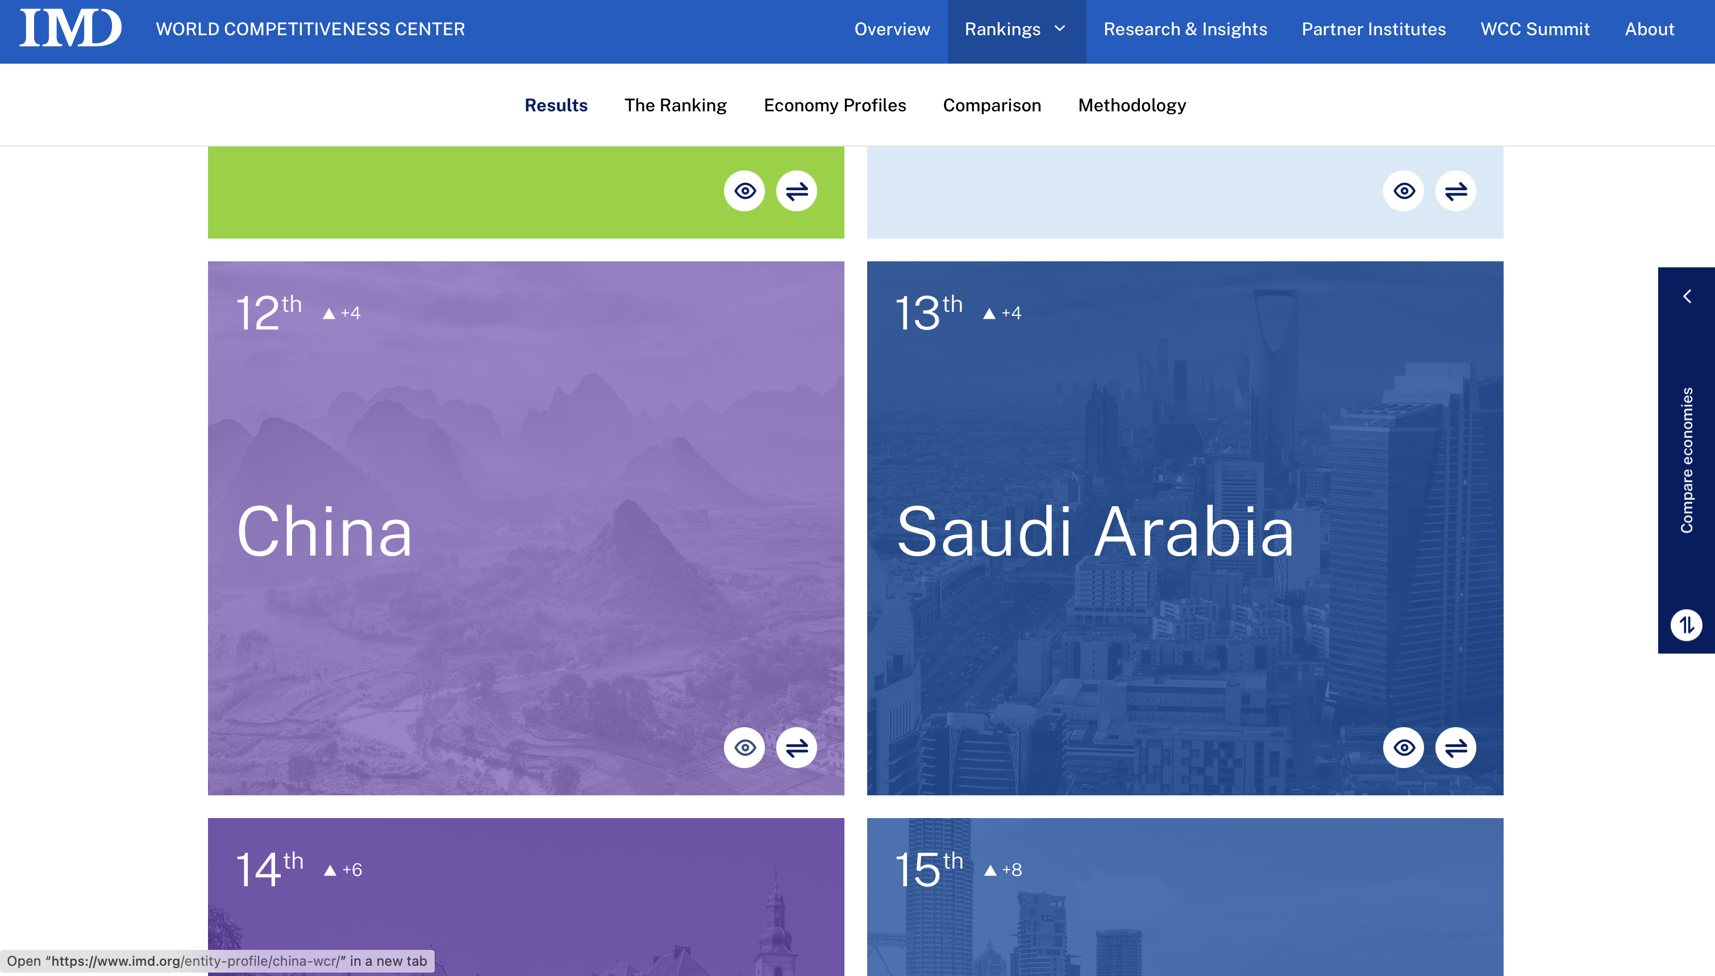Click the China country name

324,532
